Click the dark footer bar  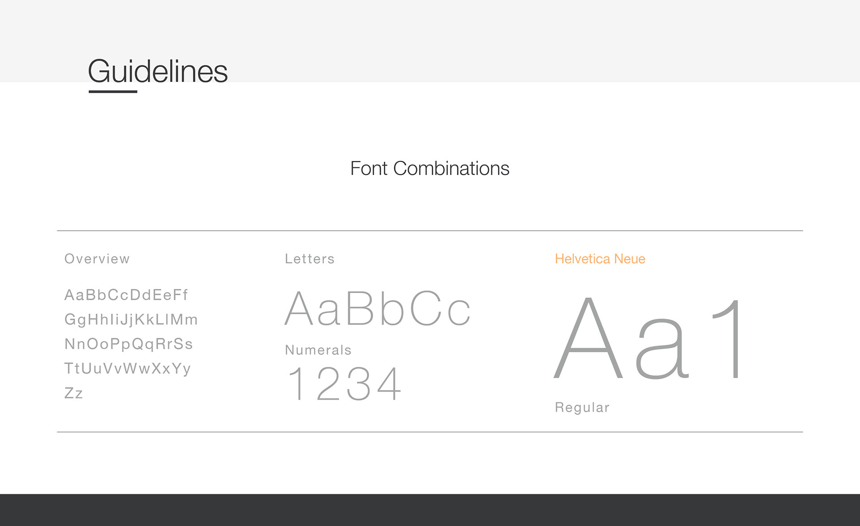(x=430, y=510)
